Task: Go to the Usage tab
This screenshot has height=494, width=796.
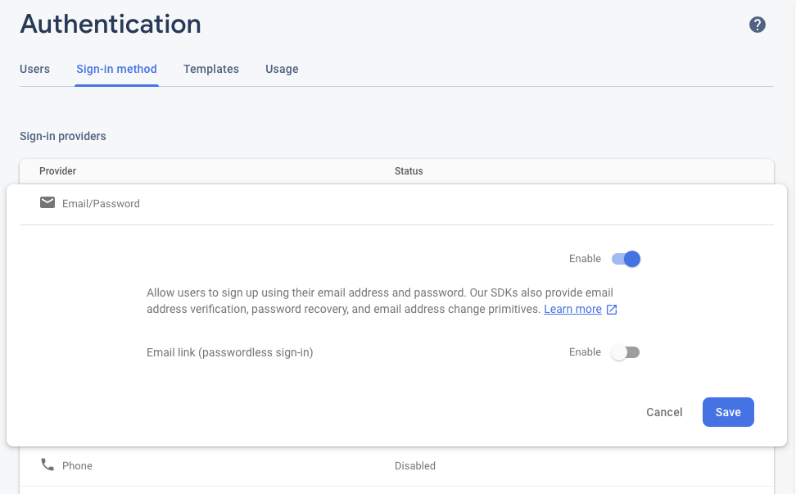Action: 282,69
